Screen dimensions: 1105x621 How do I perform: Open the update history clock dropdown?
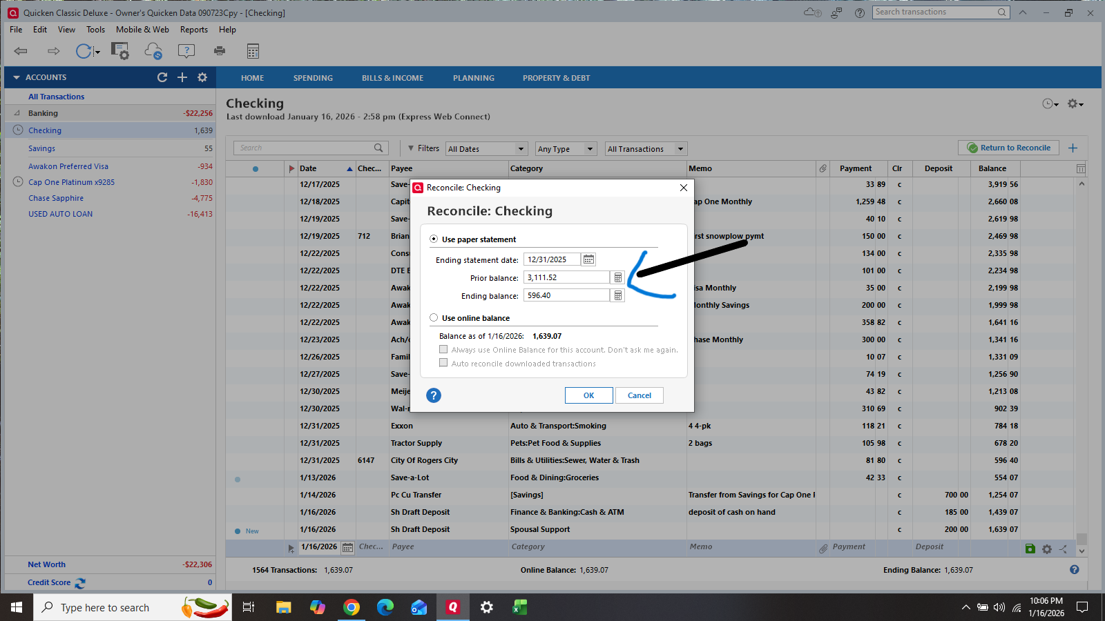pos(1050,103)
